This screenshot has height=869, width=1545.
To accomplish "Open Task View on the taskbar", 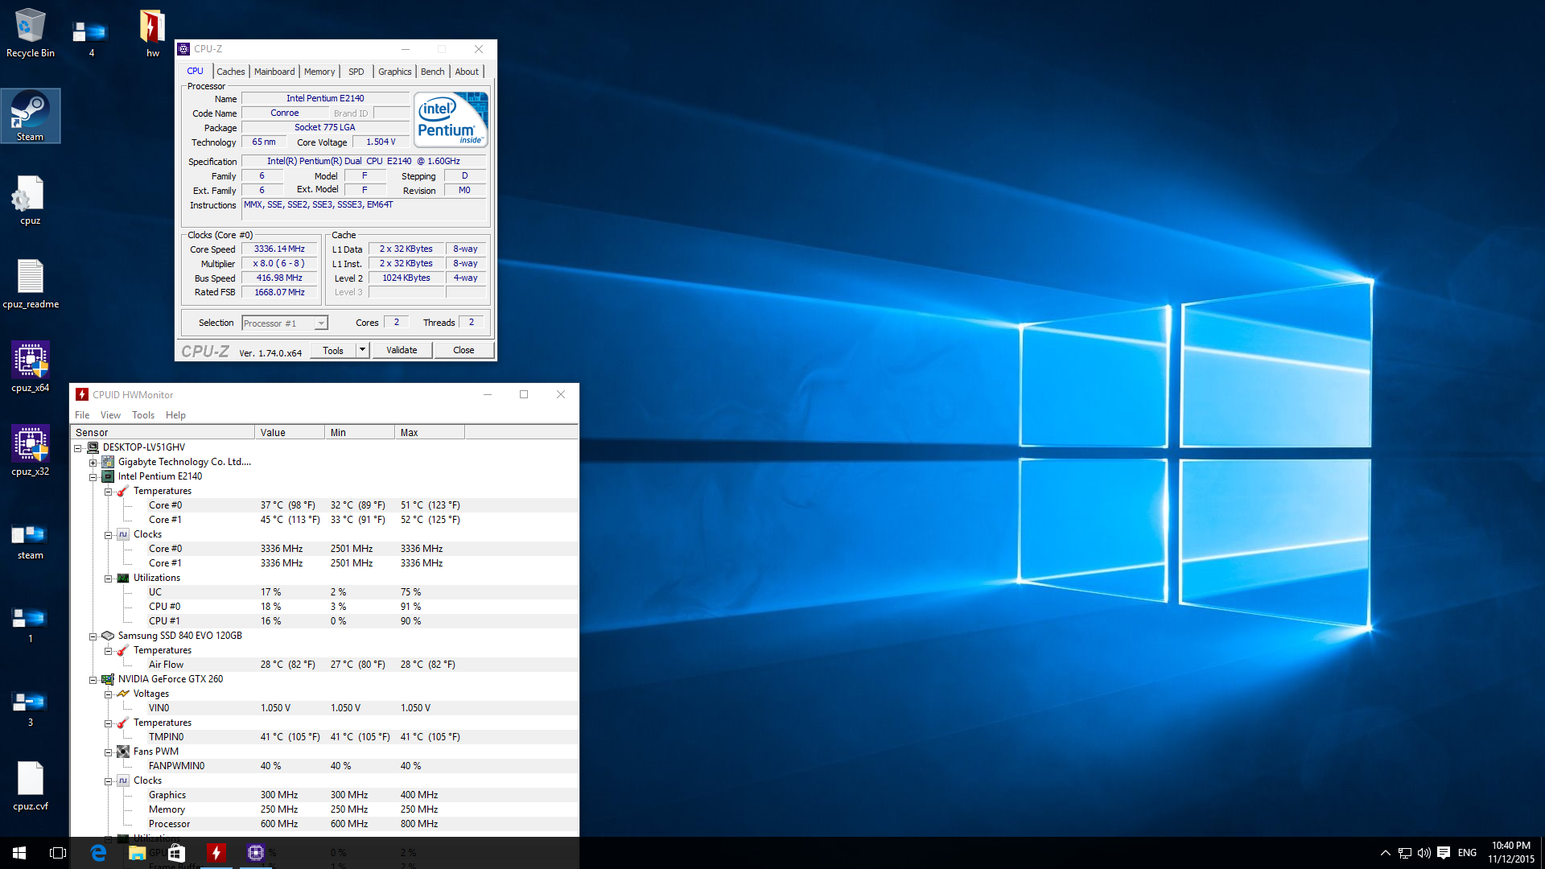I will tap(58, 853).
